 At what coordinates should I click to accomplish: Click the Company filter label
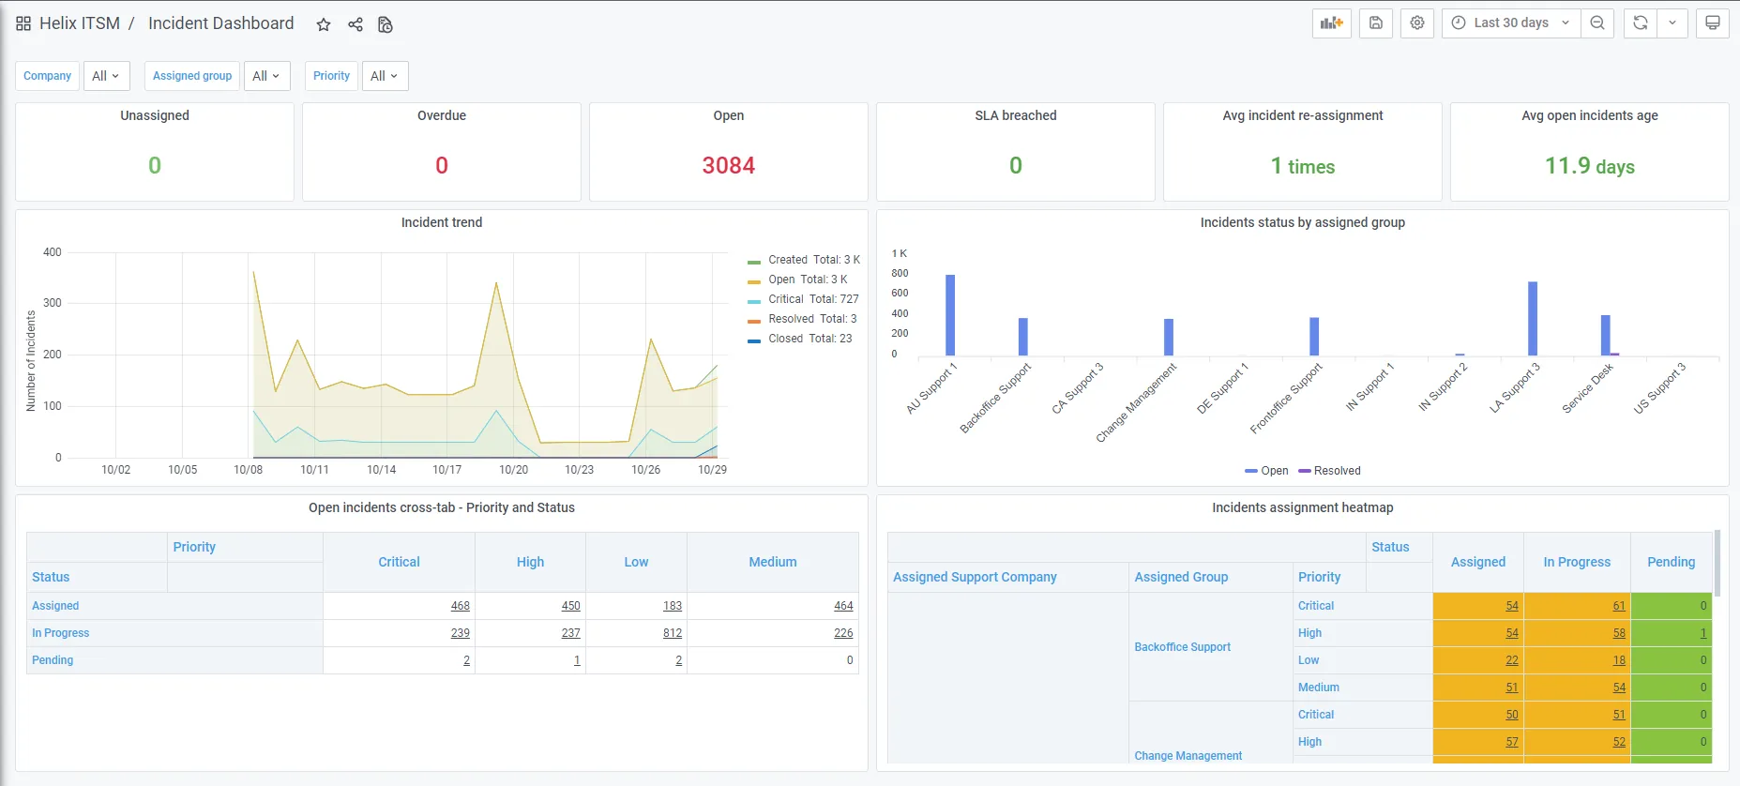[47, 76]
